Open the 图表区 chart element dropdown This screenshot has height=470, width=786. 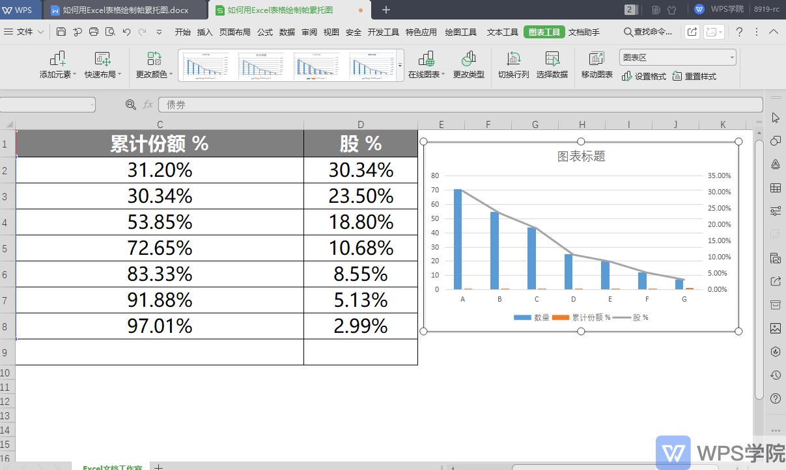pos(731,57)
